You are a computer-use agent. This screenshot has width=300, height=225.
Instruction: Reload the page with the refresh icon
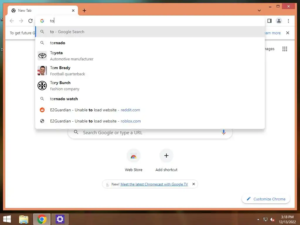tap(30, 21)
